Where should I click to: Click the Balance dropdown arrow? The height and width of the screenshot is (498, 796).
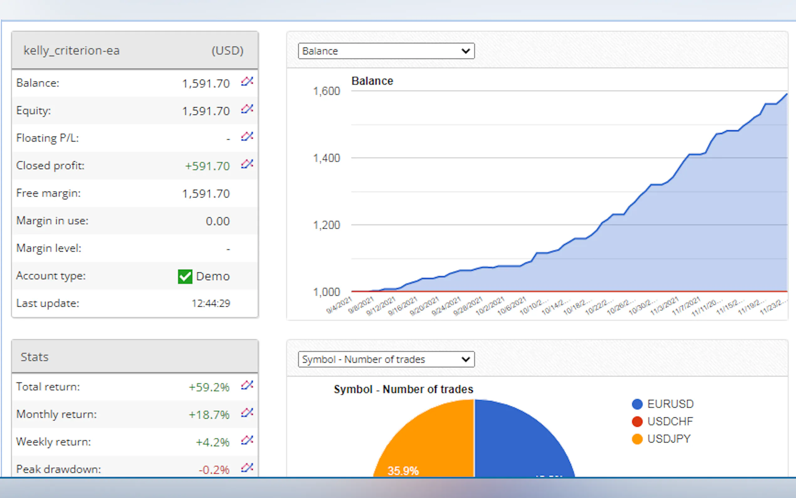(465, 51)
